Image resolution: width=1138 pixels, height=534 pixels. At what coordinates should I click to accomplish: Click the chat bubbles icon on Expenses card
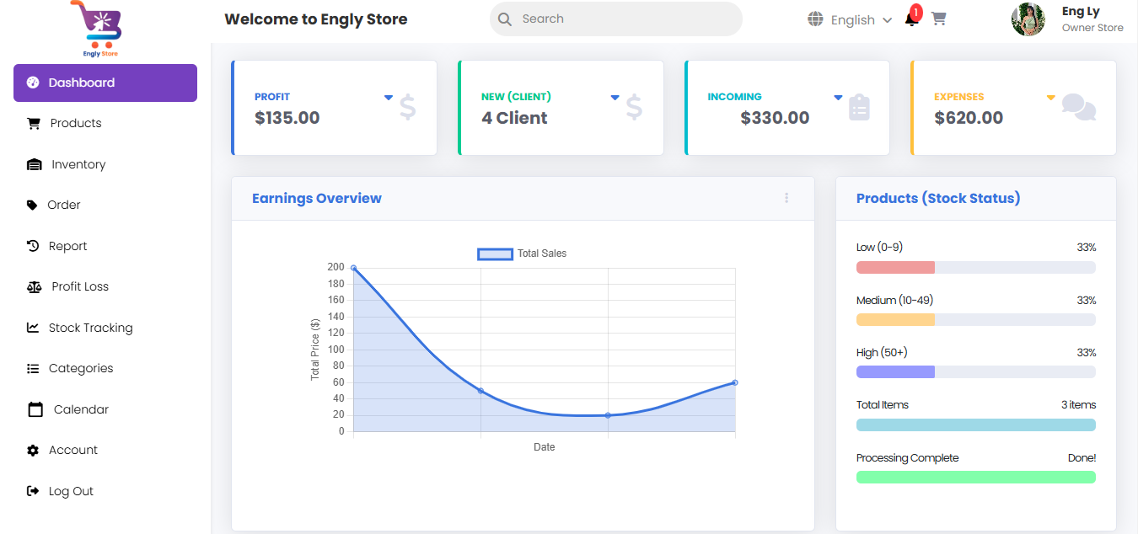tap(1078, 108)
